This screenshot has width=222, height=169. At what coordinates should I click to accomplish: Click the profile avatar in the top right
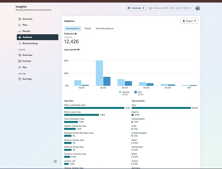point(198,8)
